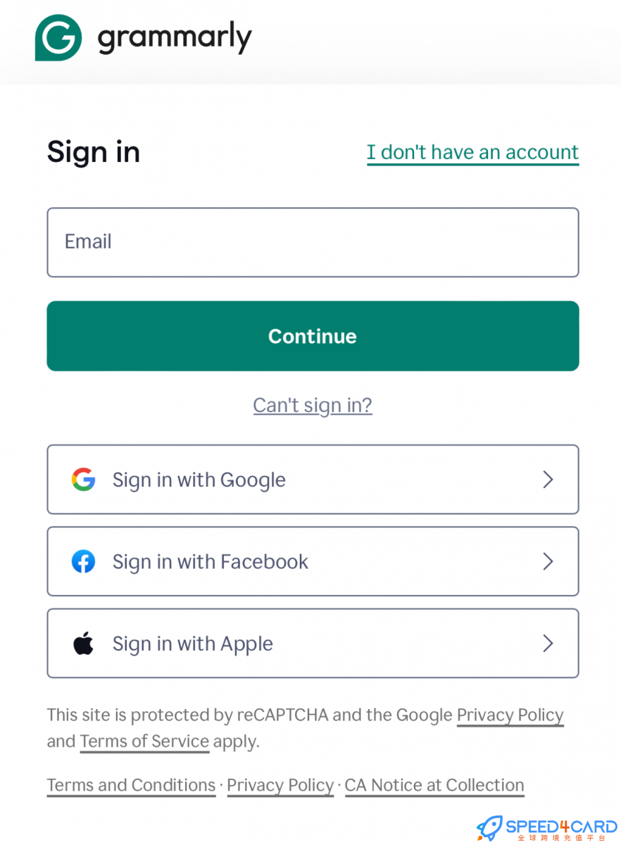Select the Google icon on sign-in option
Screen dimensions: 621x845
pyautogui.click(x=83, y=480)
